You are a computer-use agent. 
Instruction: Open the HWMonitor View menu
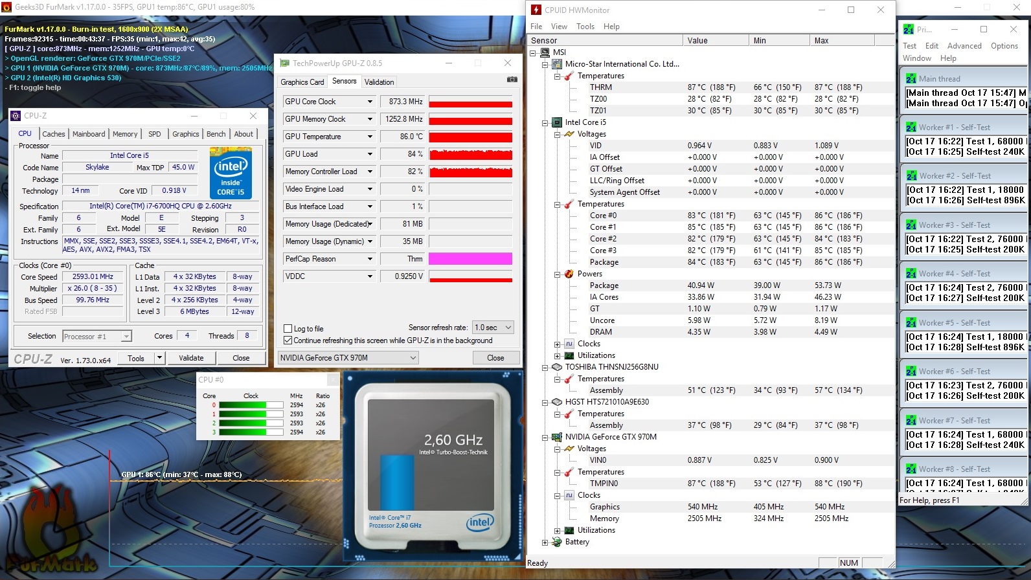[x=559, y=27]
